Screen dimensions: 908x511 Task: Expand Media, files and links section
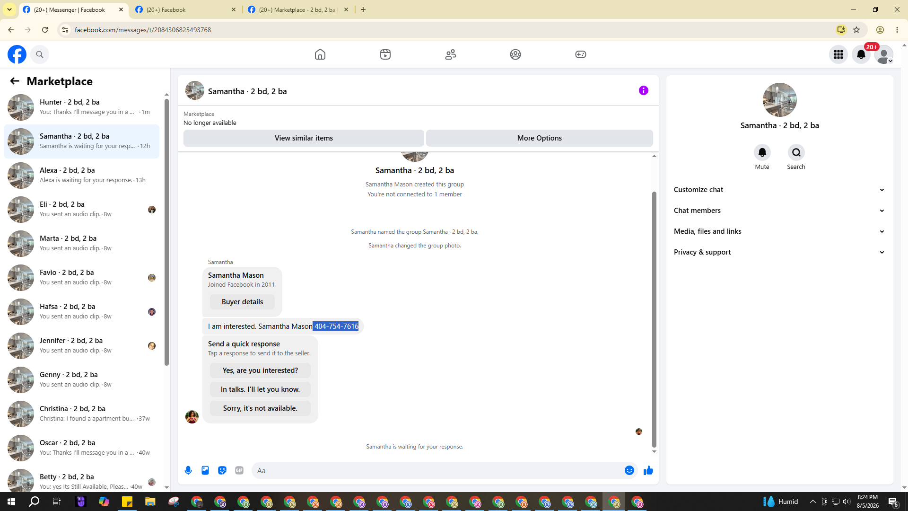pos(779,231)
